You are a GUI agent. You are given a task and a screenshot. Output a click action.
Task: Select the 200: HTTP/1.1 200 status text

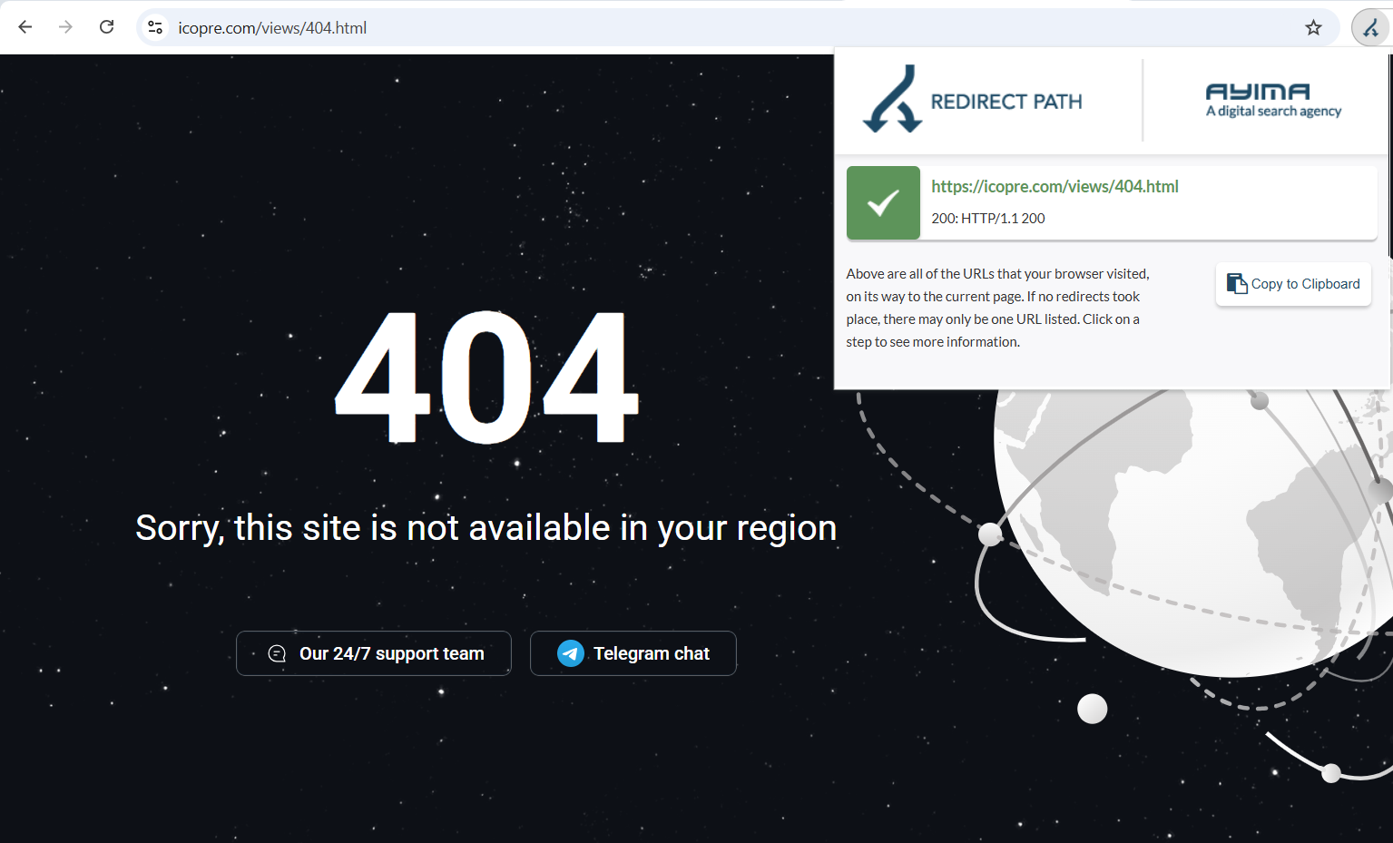point(987,218)
